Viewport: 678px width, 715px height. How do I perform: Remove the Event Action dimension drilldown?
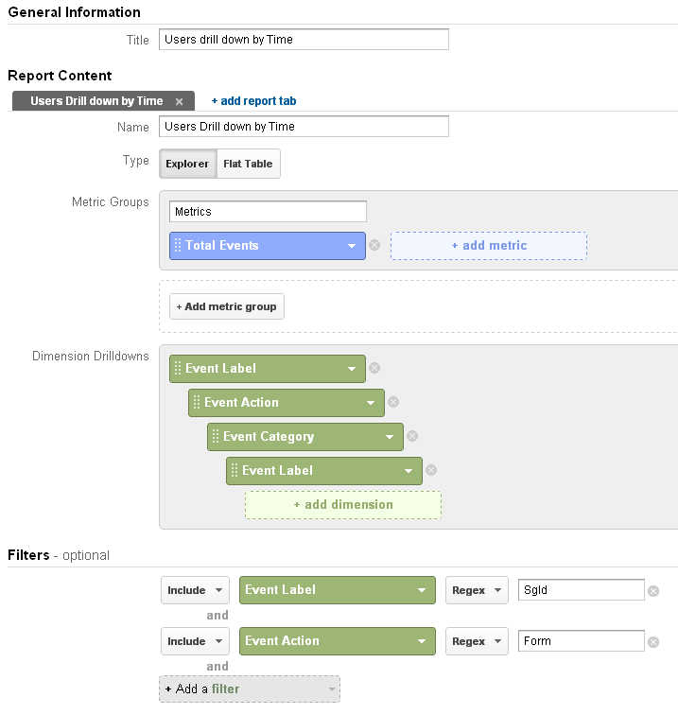coord(393,402)
